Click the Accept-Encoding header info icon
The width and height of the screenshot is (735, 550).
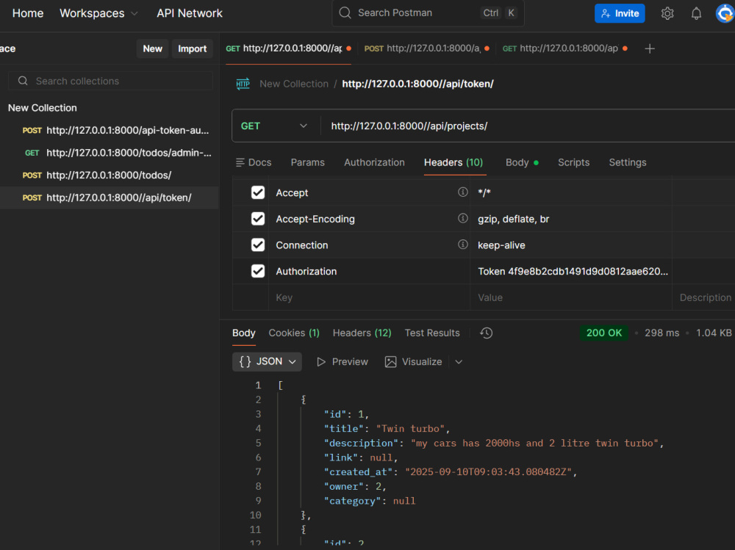tap(462, 218)
